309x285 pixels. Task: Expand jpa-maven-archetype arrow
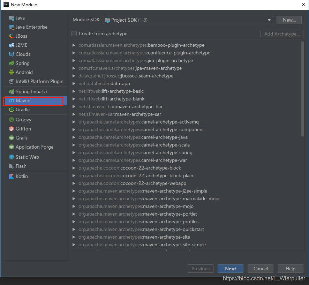tap(74, 68)
